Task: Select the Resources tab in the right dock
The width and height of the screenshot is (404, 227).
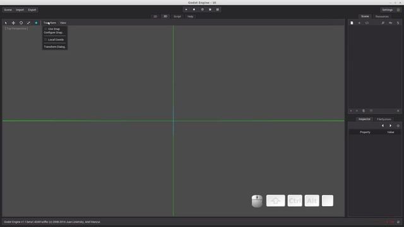Action: point(382,16)
